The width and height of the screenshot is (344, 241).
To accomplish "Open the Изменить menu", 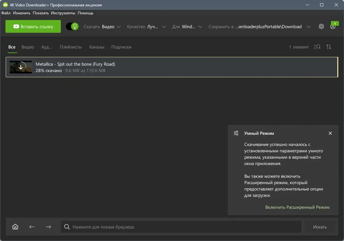I will pos(22,13).
